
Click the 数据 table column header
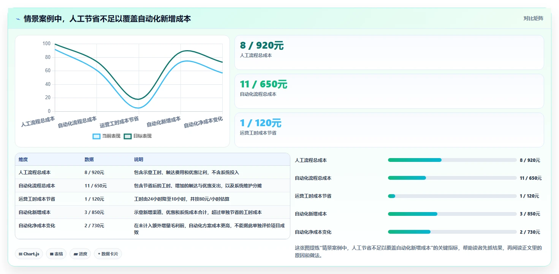(89, 160)
